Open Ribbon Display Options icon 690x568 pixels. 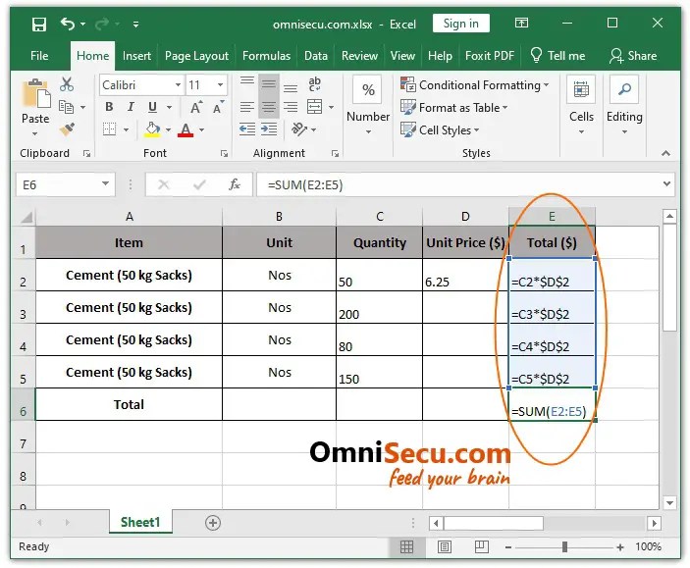pyautogui.click(x=521, y=23)
